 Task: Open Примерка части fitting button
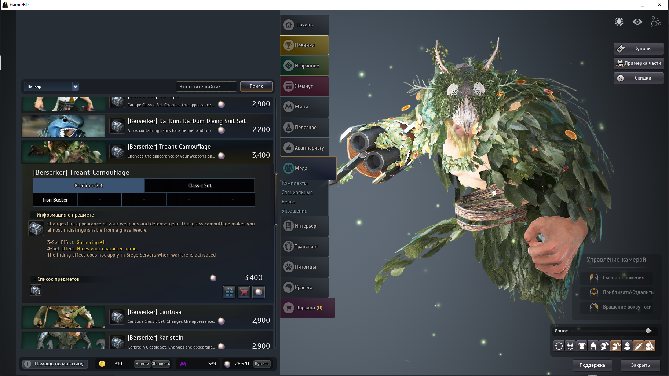[x=639, y=63]
